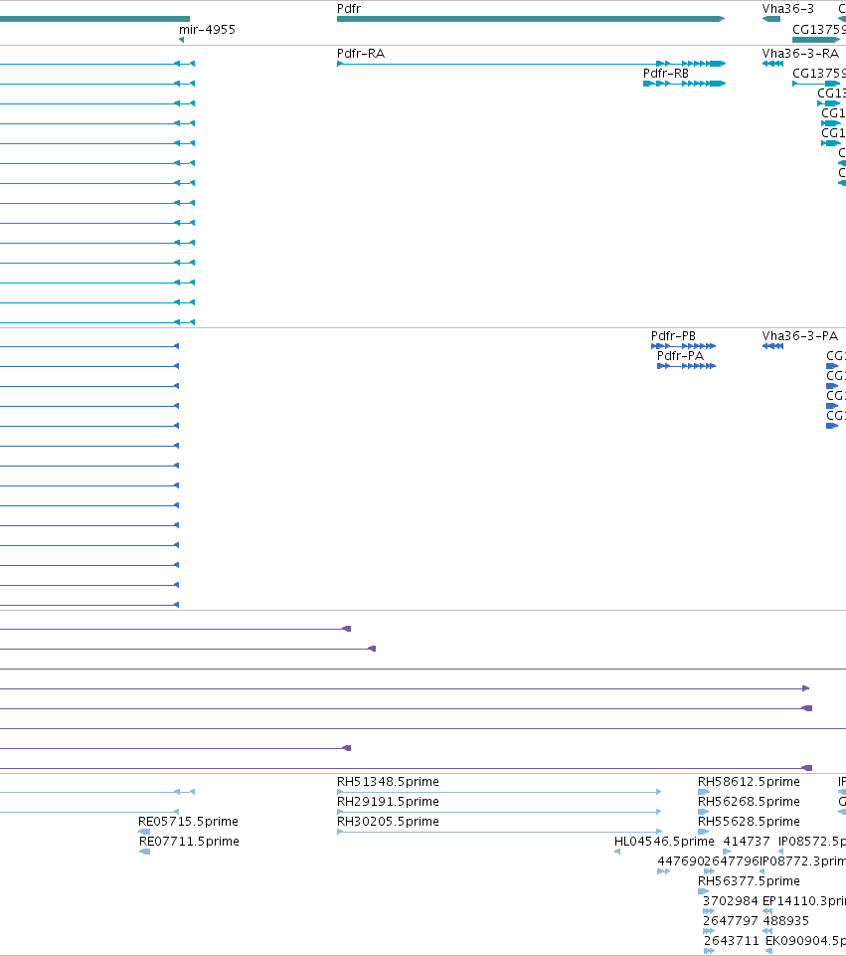Click the RH56268.5prime EST label
Image resolution: width=846 pixels, height=956 pixels.
click(x=749, y=801)
